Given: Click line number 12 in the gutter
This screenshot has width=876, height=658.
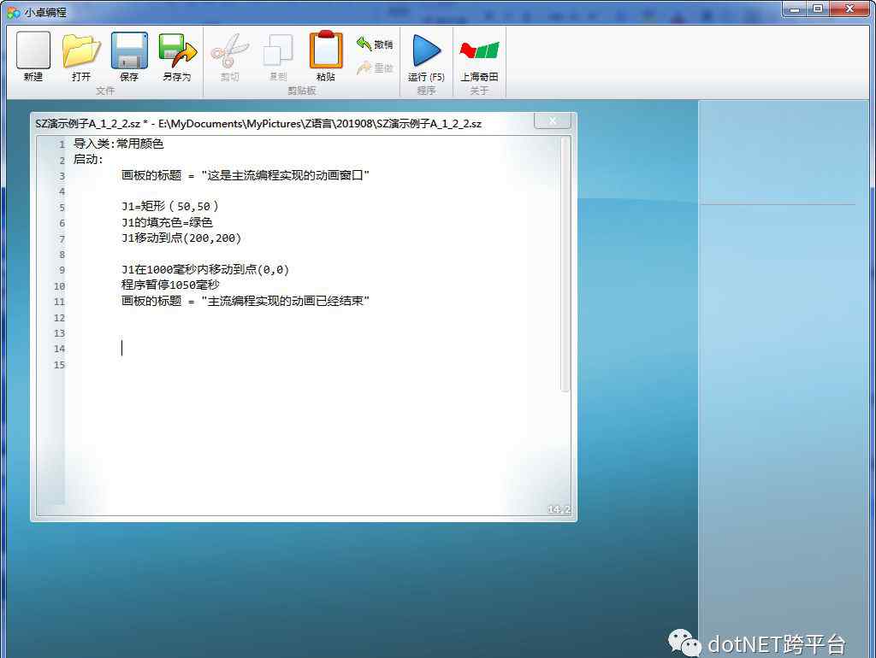Looking at the screenshot, I should pyautogui.click(x=59, y=318).
